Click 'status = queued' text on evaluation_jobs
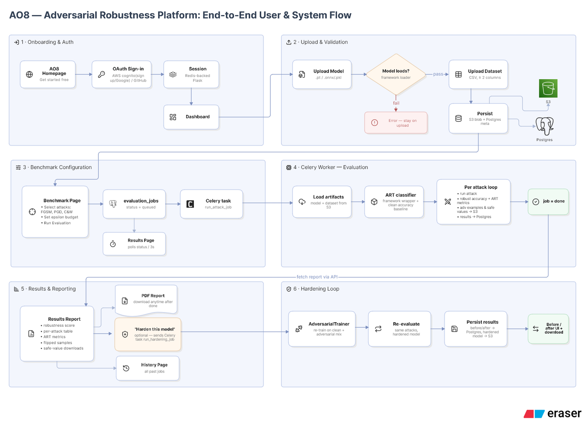This screenshot has height=443, width=585. (141, 207)
